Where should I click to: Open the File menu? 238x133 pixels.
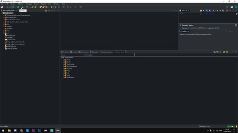[2, 4]
